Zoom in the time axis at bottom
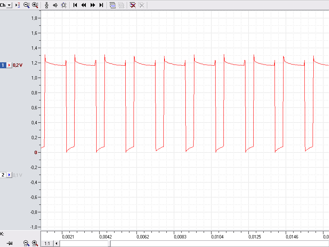The image size is (329, 247). (x=35, y=243)
